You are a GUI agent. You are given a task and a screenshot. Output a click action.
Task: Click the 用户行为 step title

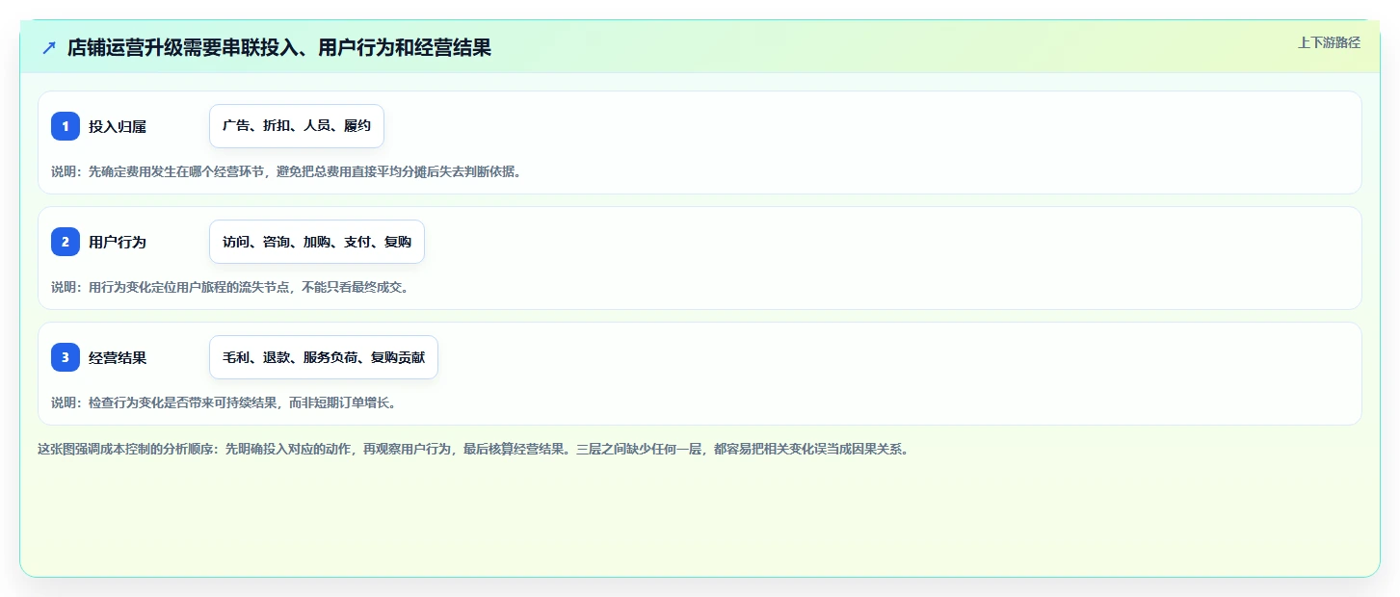coord(118,242)
